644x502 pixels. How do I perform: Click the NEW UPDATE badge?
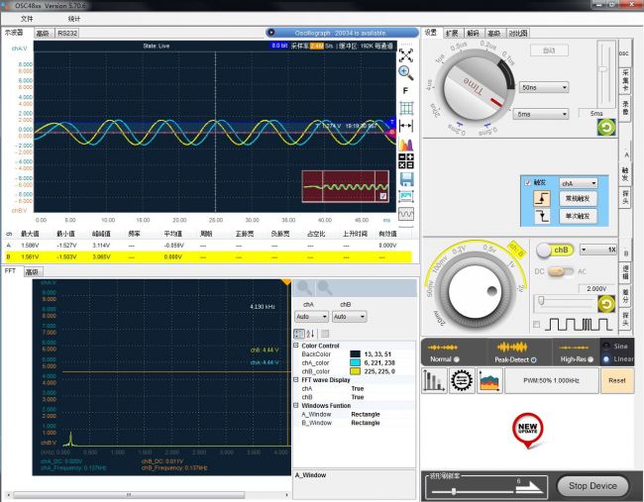[528, 430]
